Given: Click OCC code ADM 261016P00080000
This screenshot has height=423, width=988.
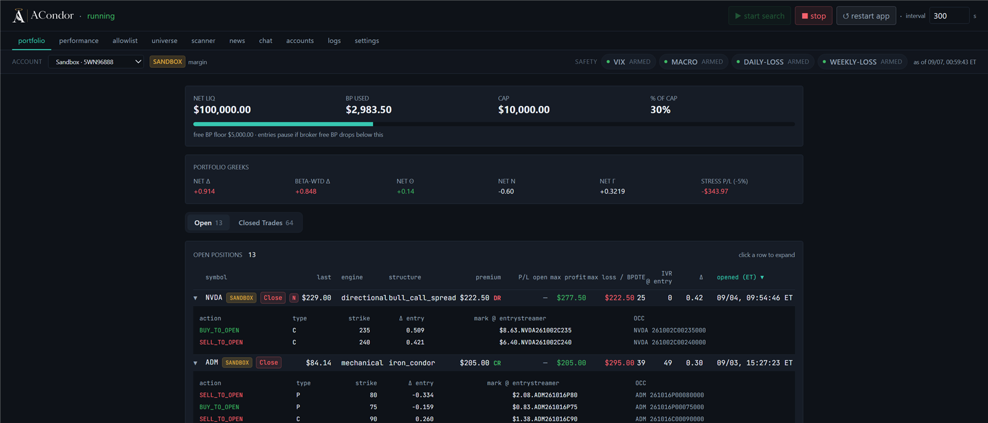Looking at the screenshot, I should pyautogui.click(x=669, y=395).
